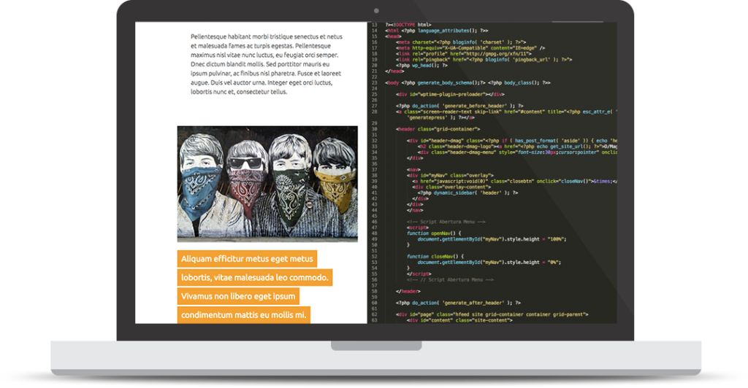
Task: Click the meta charset code line
Action: [461, 42]
